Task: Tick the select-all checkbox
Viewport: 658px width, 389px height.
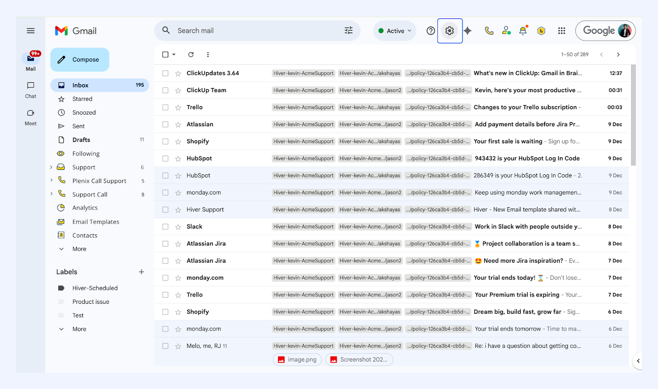Action: click(165, 54)
